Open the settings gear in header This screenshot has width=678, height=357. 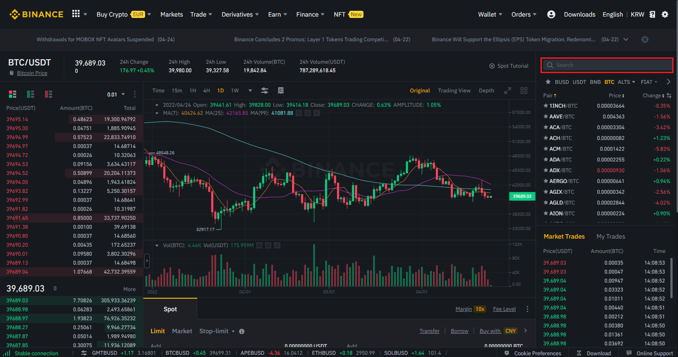coord(665,14)
